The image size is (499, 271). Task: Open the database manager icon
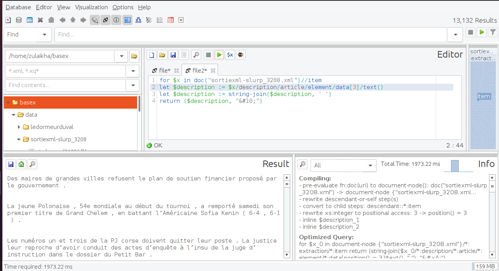[x=19, y=20]
